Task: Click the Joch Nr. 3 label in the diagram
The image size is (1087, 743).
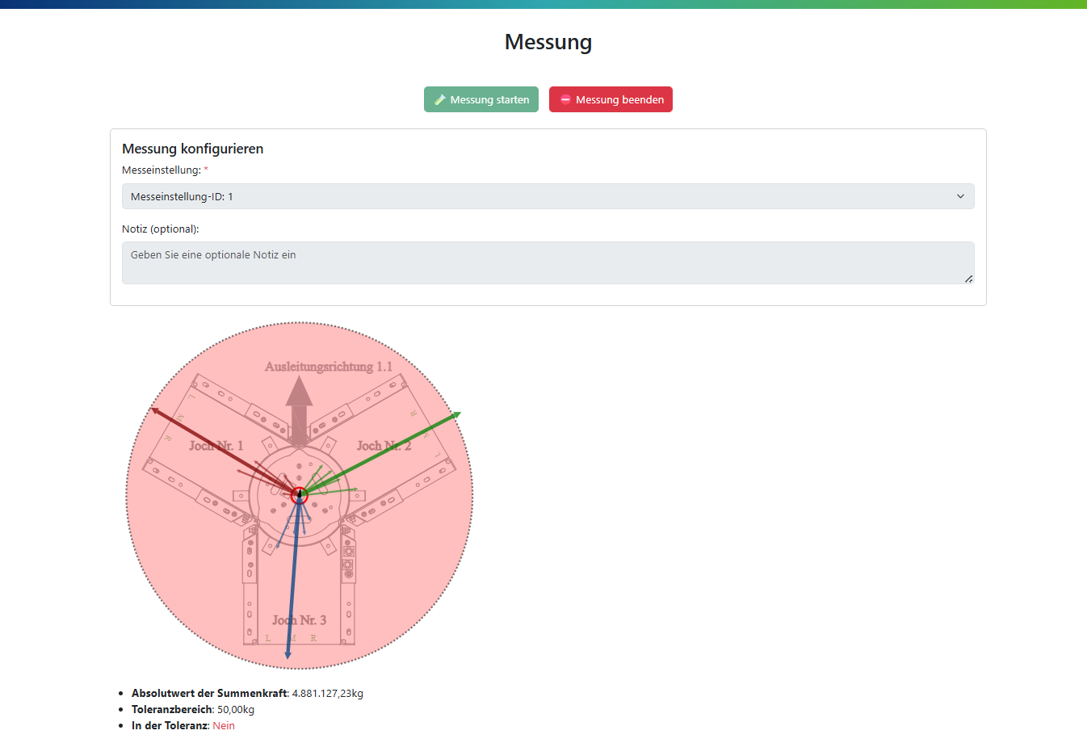Action: (299, 620)
